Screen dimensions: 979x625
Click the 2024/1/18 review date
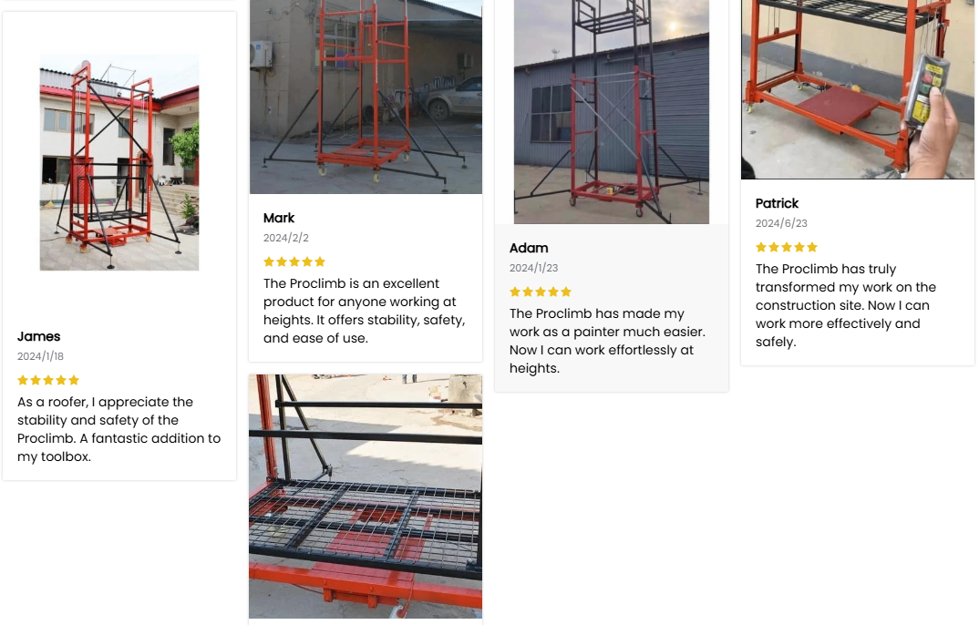[41, 356]
